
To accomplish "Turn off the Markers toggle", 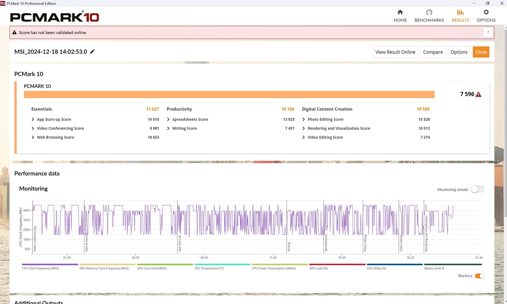I will 480,276.
